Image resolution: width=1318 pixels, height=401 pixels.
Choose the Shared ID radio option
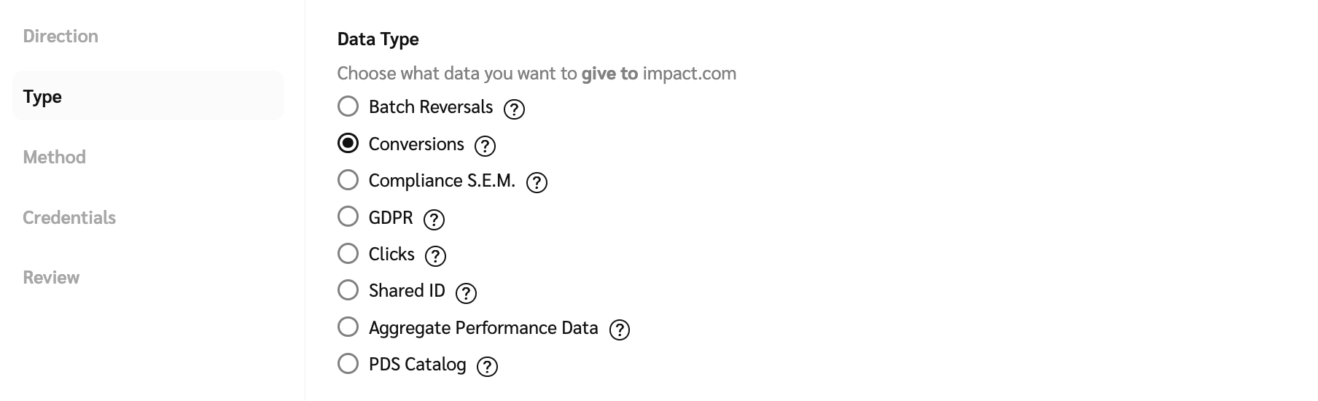[x=348, y=290]
